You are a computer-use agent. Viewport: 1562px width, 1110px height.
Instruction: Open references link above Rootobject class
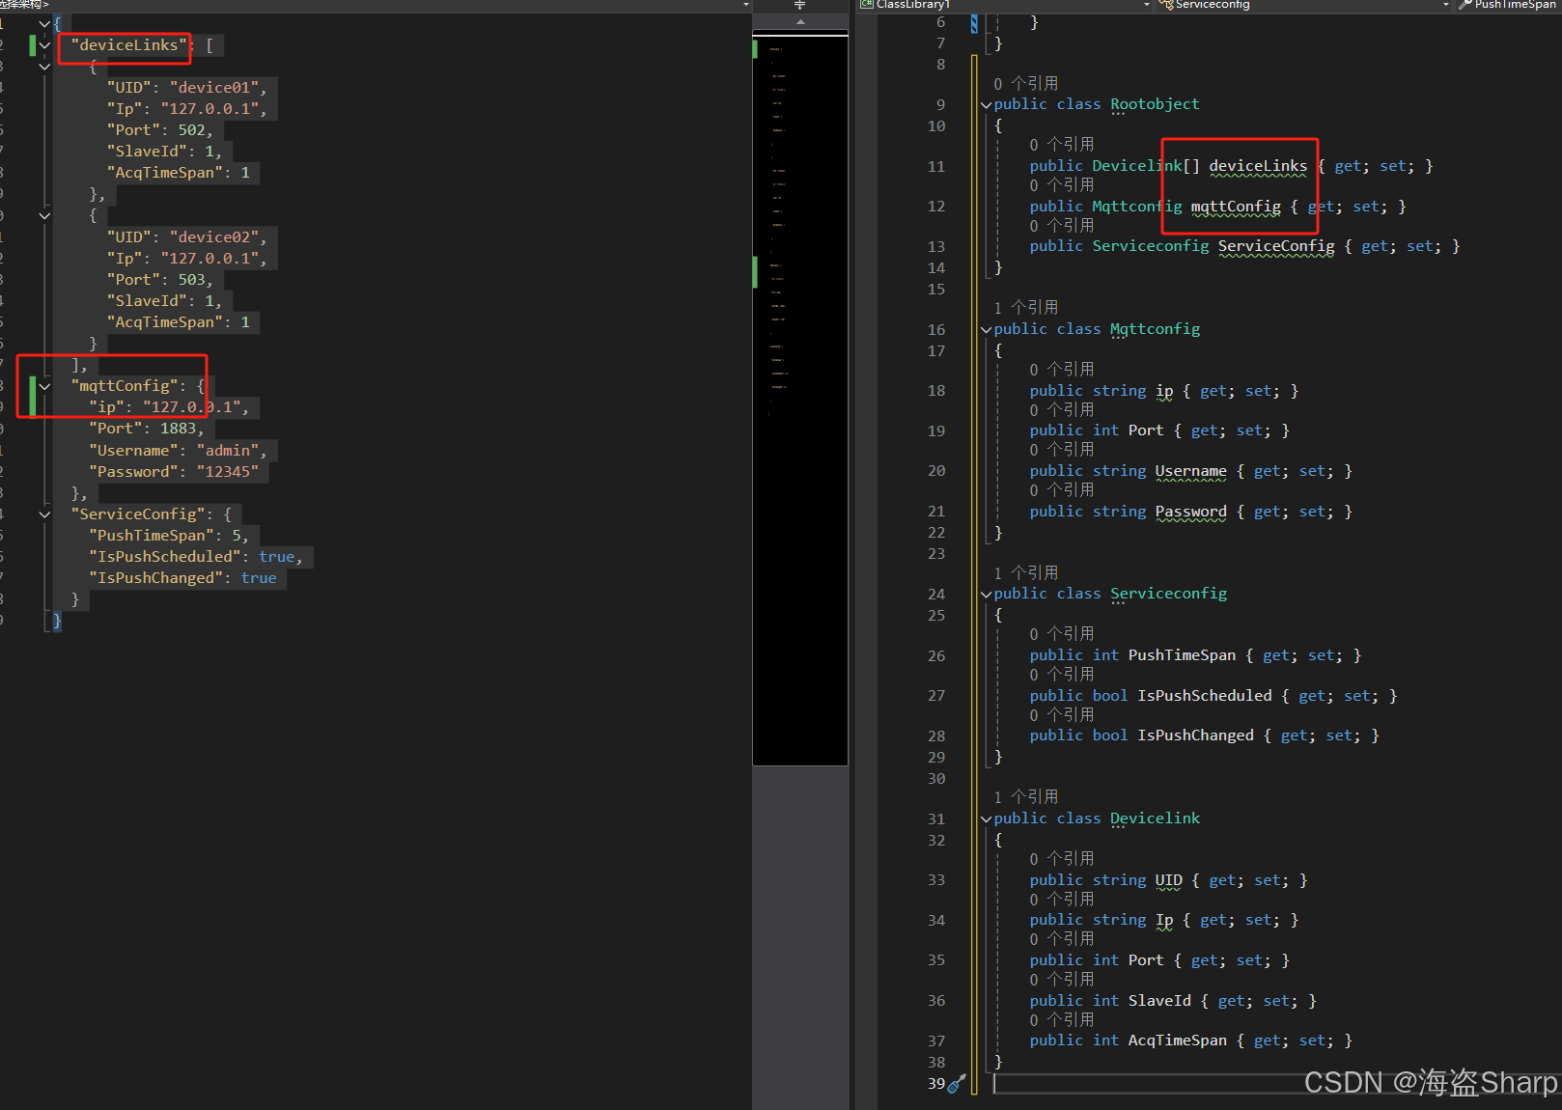[1025, 84]
